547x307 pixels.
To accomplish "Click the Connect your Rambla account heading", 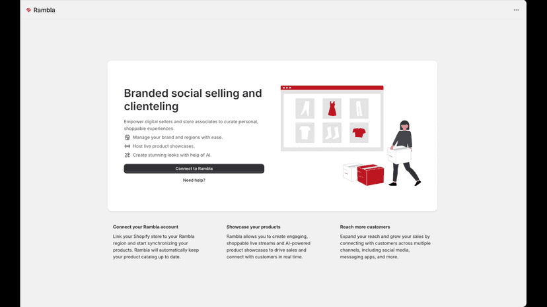I will (x=145, y=227).
